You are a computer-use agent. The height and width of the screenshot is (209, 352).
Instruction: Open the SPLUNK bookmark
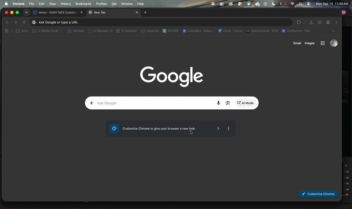tap(171, 31)
